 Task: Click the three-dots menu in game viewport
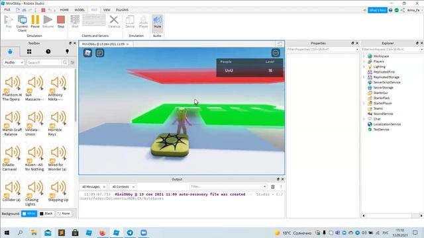click(x=276, y=53)
